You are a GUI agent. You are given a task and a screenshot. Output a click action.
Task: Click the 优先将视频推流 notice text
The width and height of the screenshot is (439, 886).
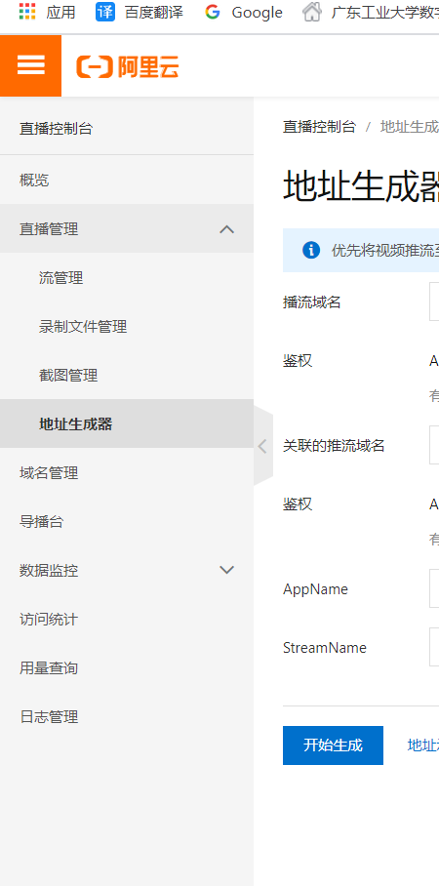tap(384, 251)
